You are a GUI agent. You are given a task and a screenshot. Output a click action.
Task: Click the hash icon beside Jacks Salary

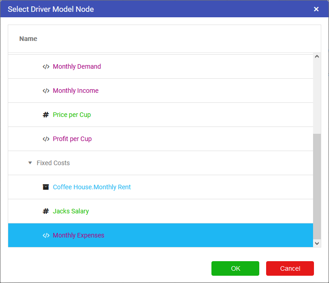(x=46, y=211)
